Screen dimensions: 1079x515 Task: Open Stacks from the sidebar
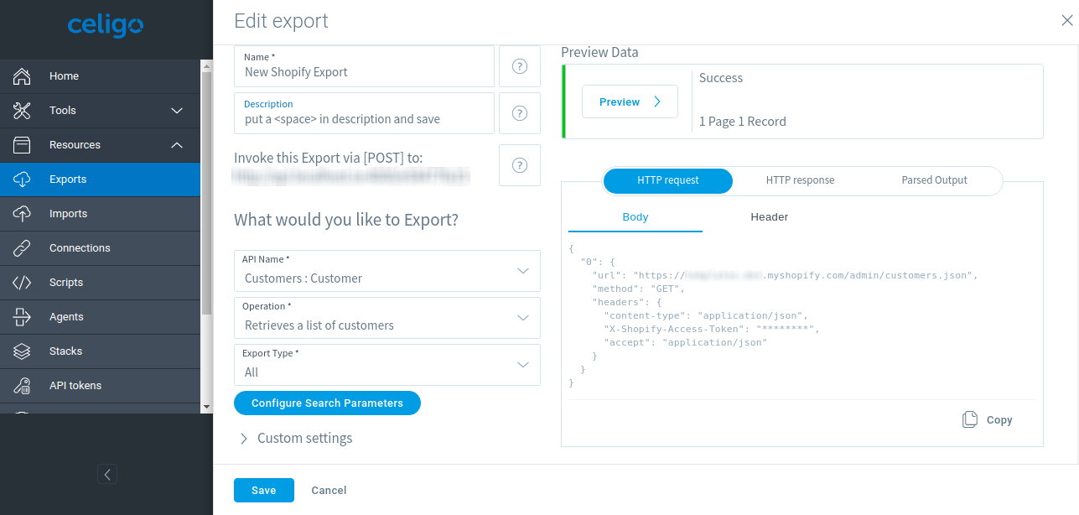(x=100, y=351)
